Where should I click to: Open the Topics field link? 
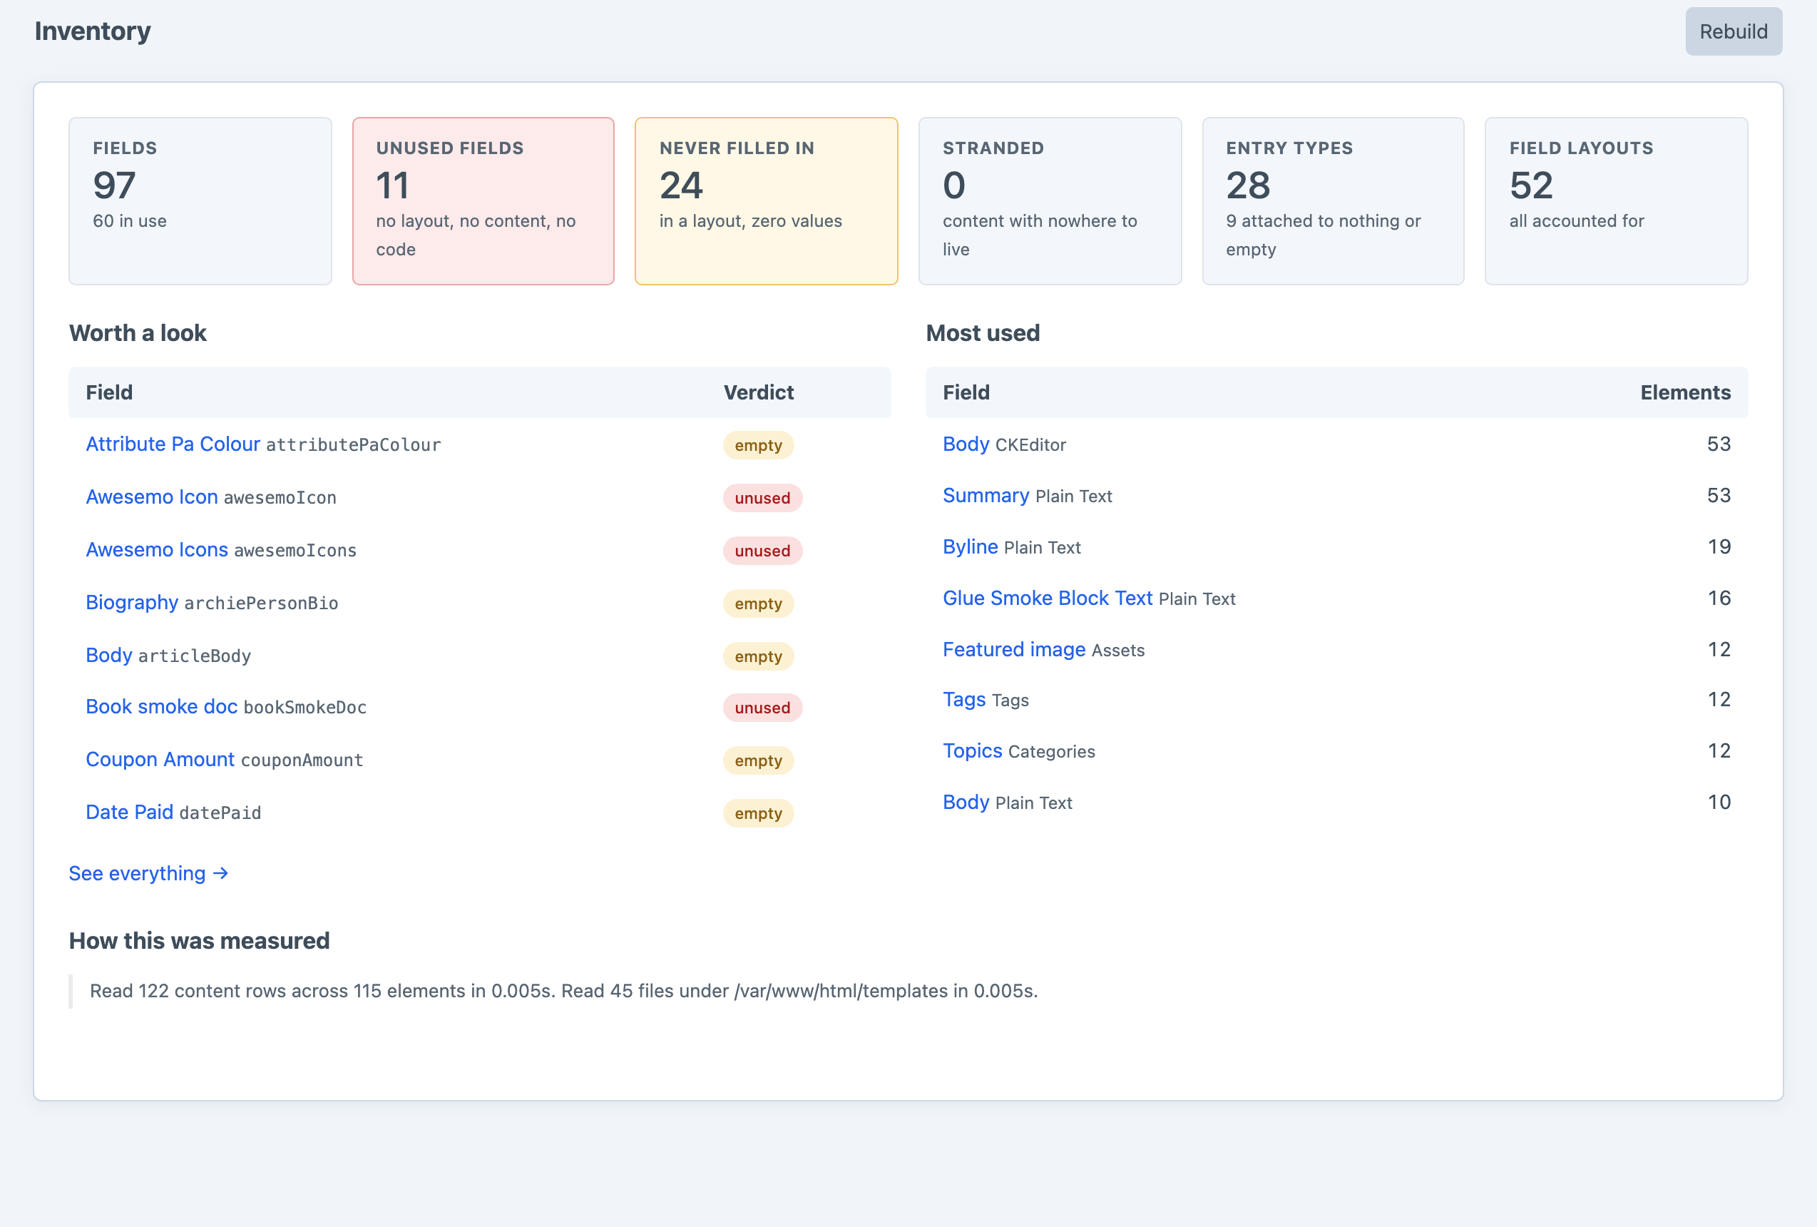tap(973, 750)
